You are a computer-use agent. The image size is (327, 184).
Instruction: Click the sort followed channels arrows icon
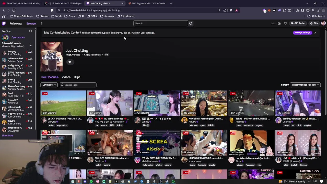tap(30, 45)
